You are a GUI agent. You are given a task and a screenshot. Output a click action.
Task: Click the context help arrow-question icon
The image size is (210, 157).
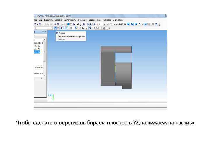click(78, 24)
